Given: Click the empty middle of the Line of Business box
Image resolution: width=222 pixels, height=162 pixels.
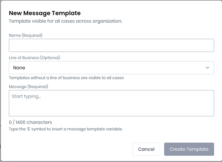Looking at the screenshot, I should (x=112, y=68).
